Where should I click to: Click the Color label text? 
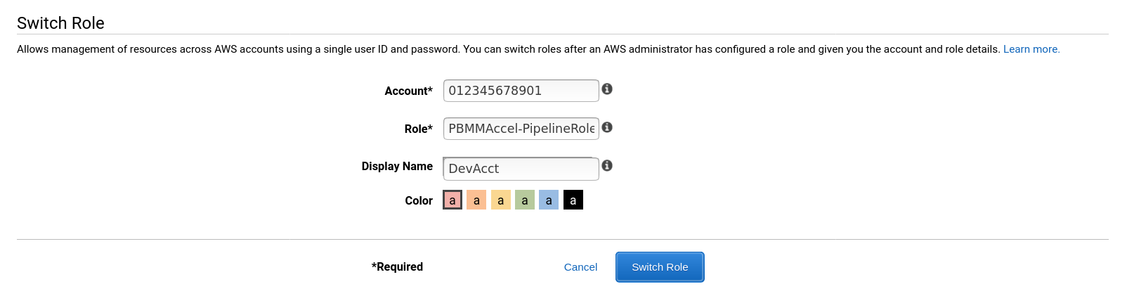coord(419,201)
